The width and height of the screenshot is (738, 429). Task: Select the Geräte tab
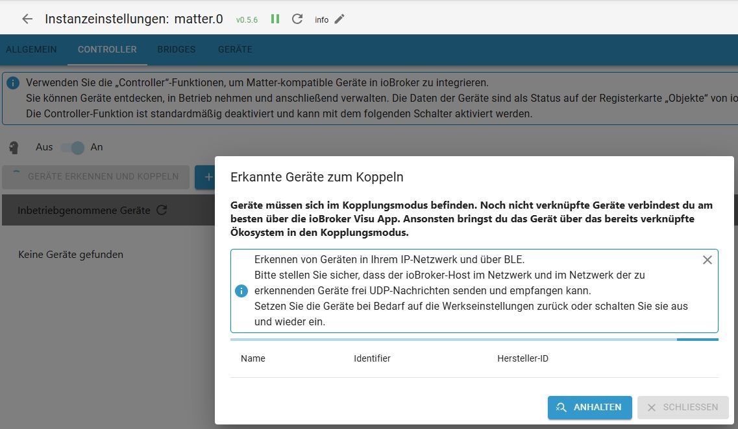pyautogui.click(x=235, y=49)
